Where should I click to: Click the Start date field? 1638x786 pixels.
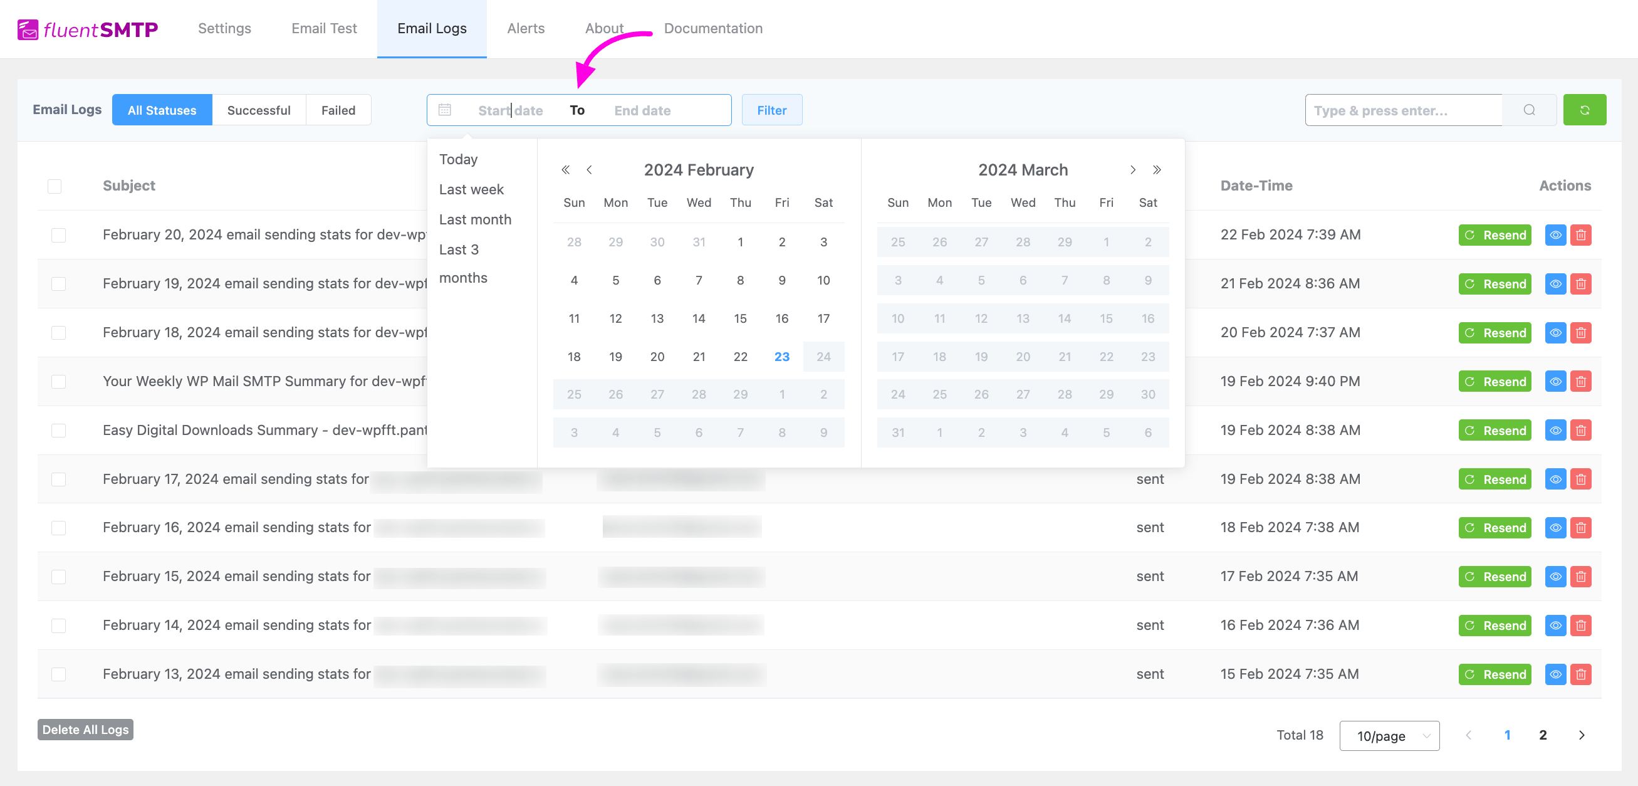click(x=511, y=111)
